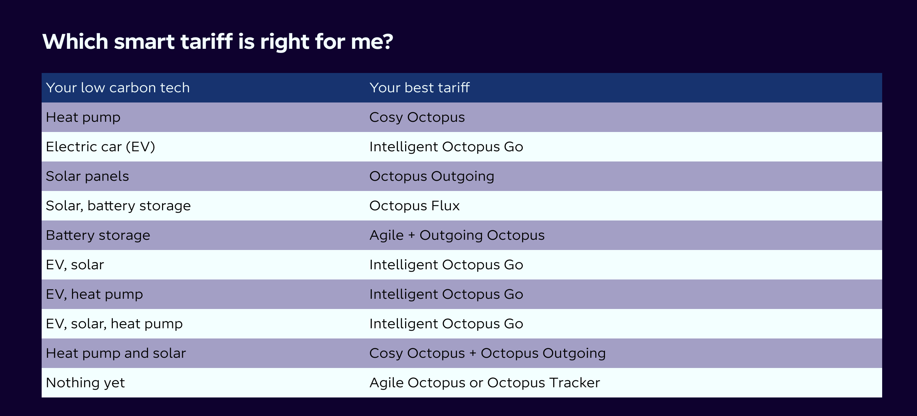Select the 'Solar, battery storage' row
This screenshot has width=917, height=416.
[462, 206]
